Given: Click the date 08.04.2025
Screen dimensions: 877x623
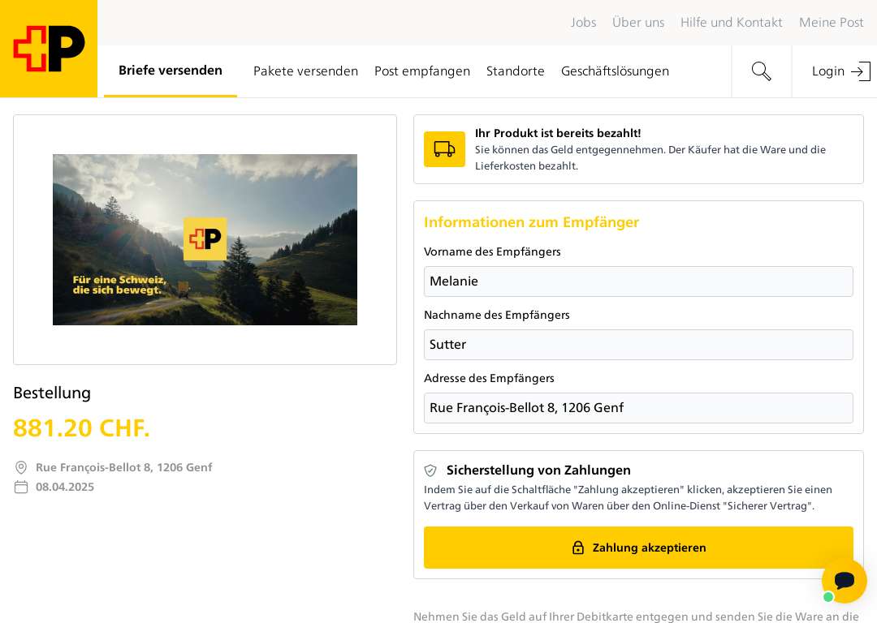Looking at the screenshot, I should (x=65, y=488).
